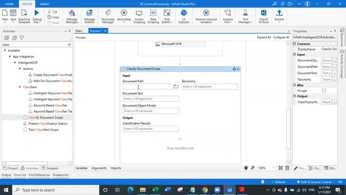Click Add To Source Control

[x=314, y=182]
